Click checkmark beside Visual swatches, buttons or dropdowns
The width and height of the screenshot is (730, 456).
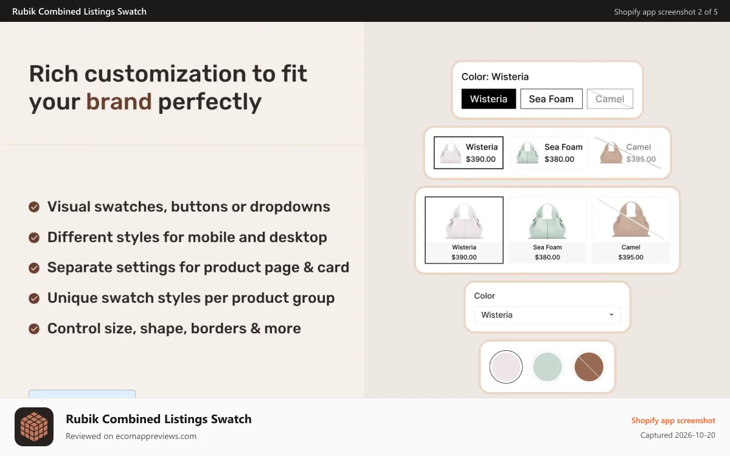click(x=35, y=207)
